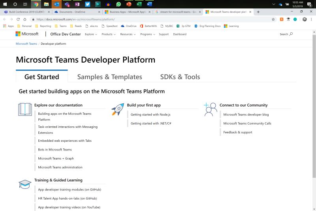
Task: Open Bots in Microsoft Teams link
Action: [x=55, y=150]
